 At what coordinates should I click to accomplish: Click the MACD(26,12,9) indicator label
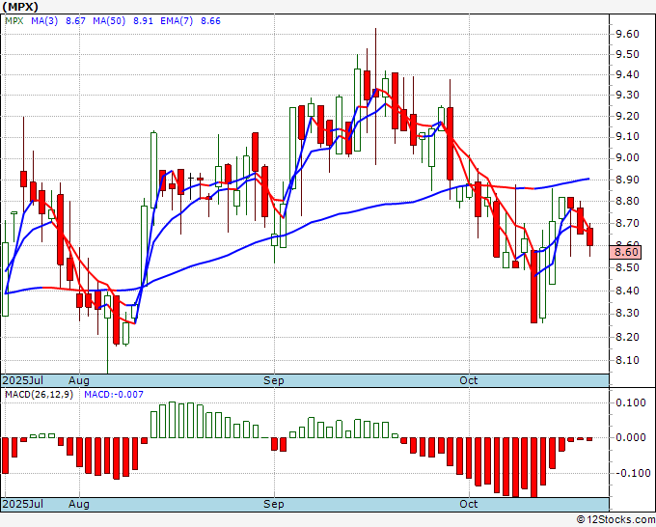[x=39, y=395]
